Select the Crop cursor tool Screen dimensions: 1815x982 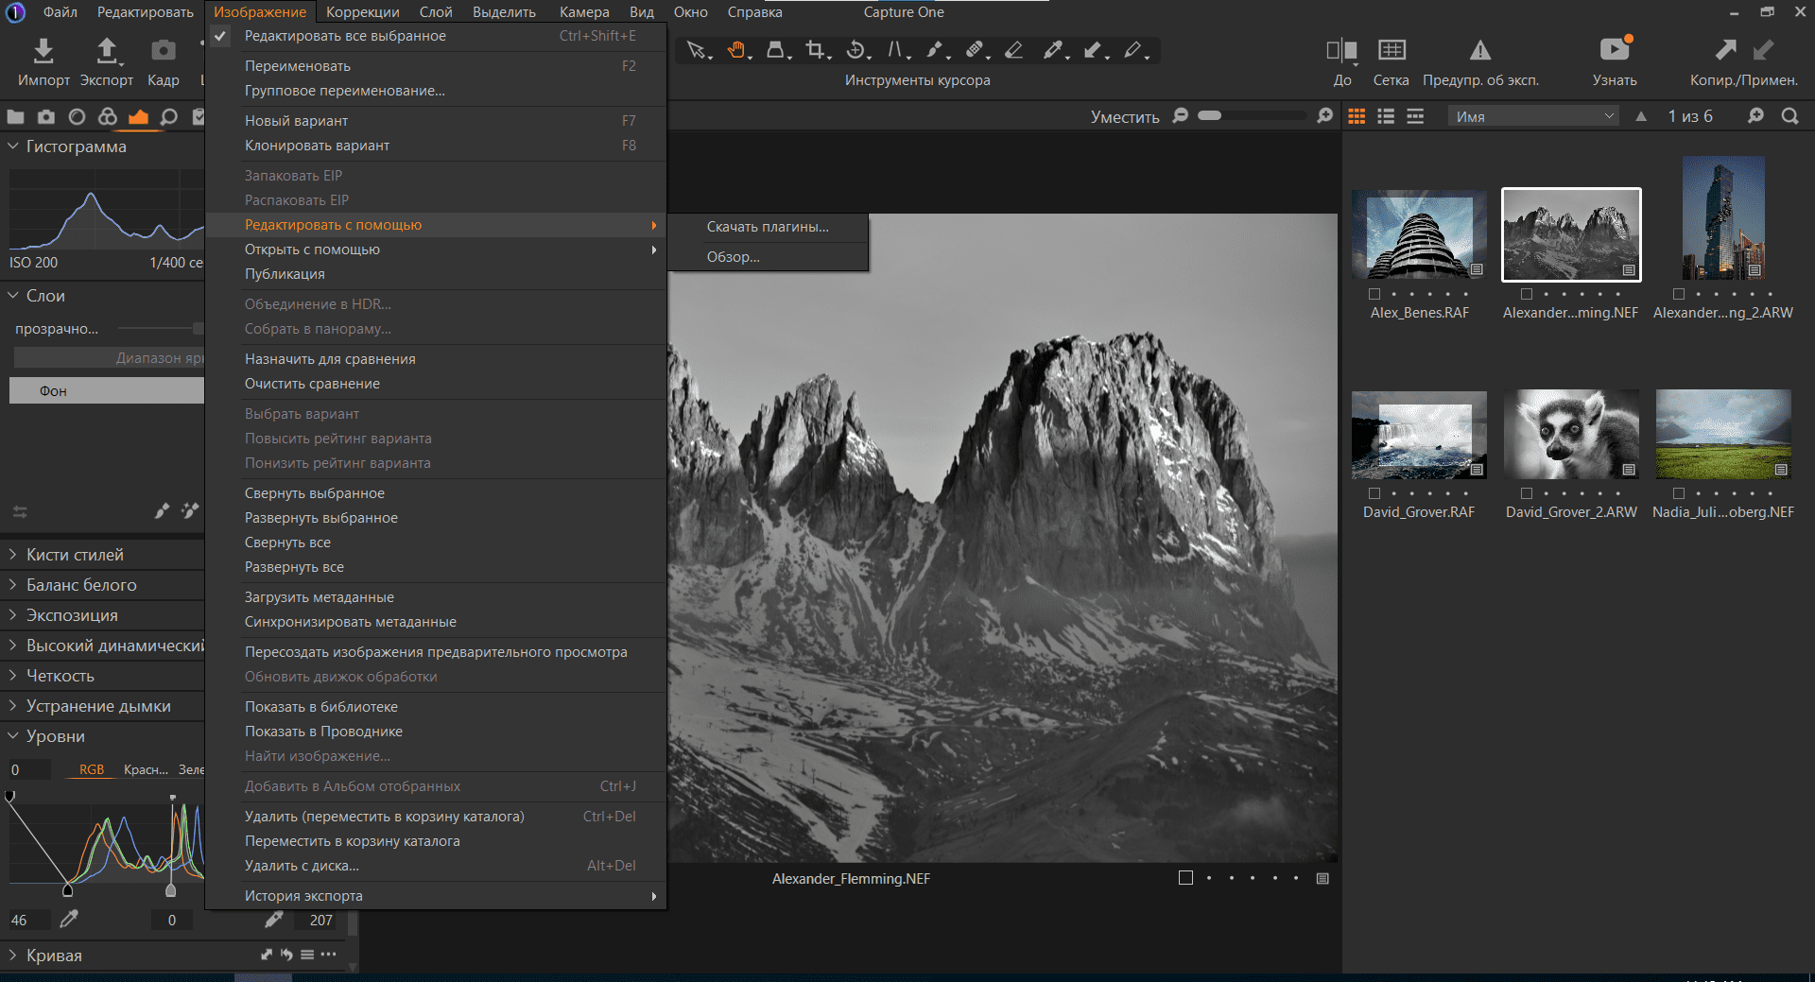[814, 50]
